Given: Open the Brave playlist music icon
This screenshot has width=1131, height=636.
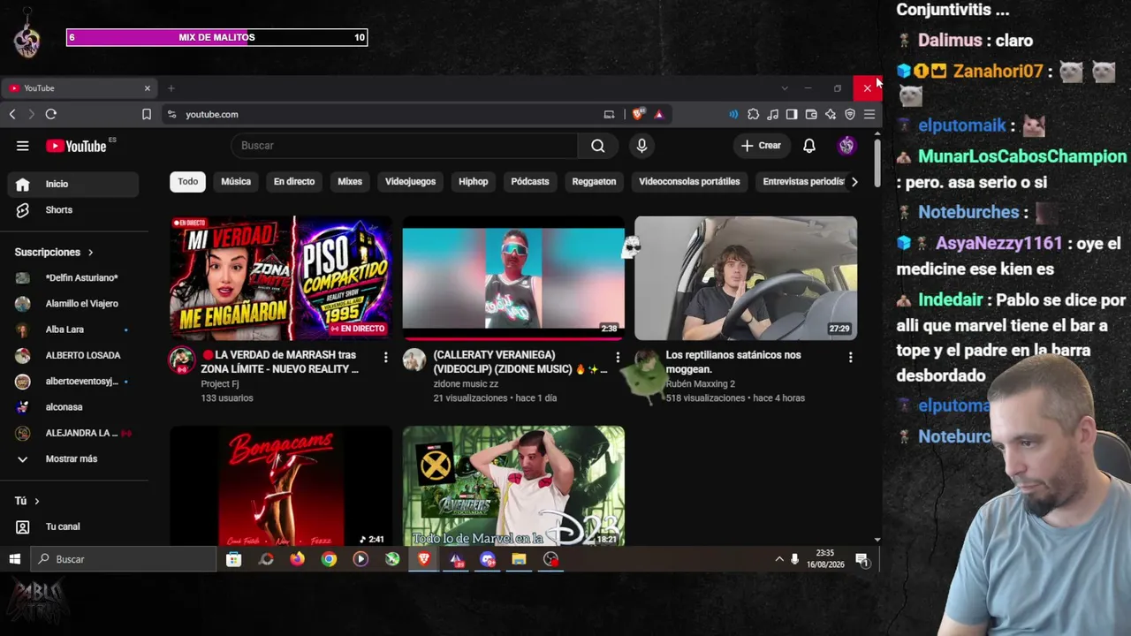Looking at the screenshot, I should (772, 114).
